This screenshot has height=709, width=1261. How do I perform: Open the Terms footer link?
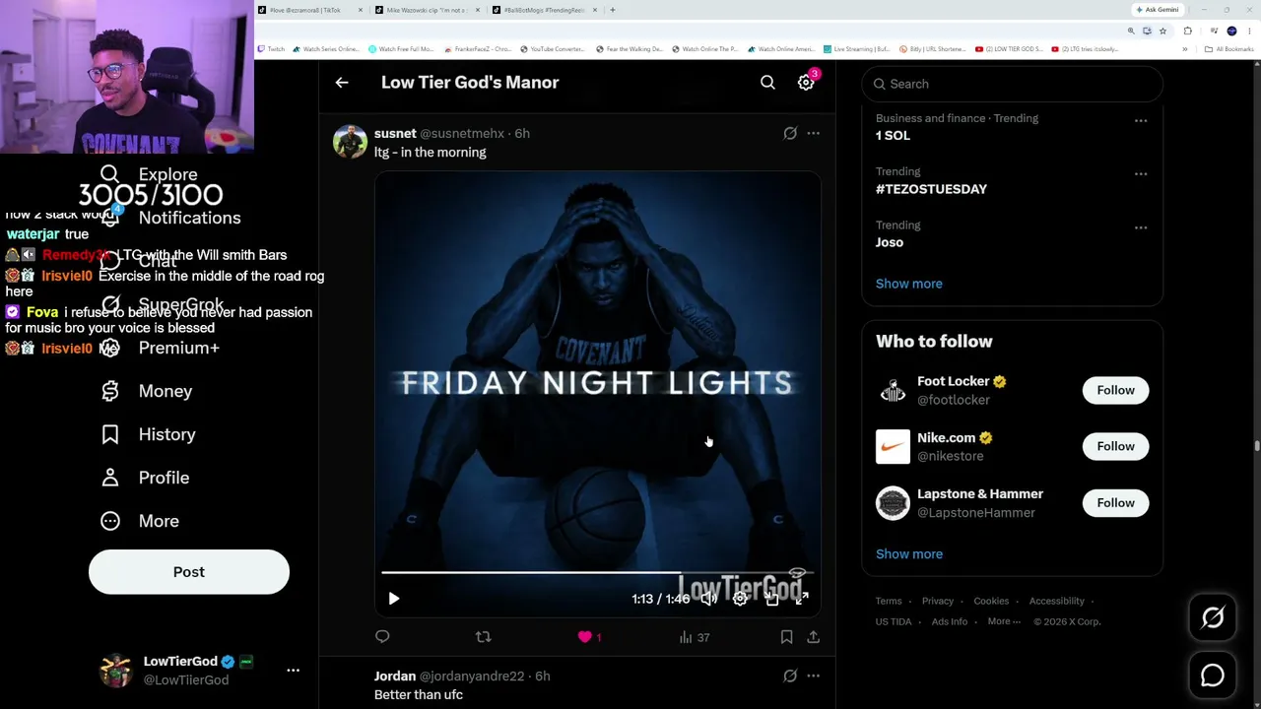(889, 601)
